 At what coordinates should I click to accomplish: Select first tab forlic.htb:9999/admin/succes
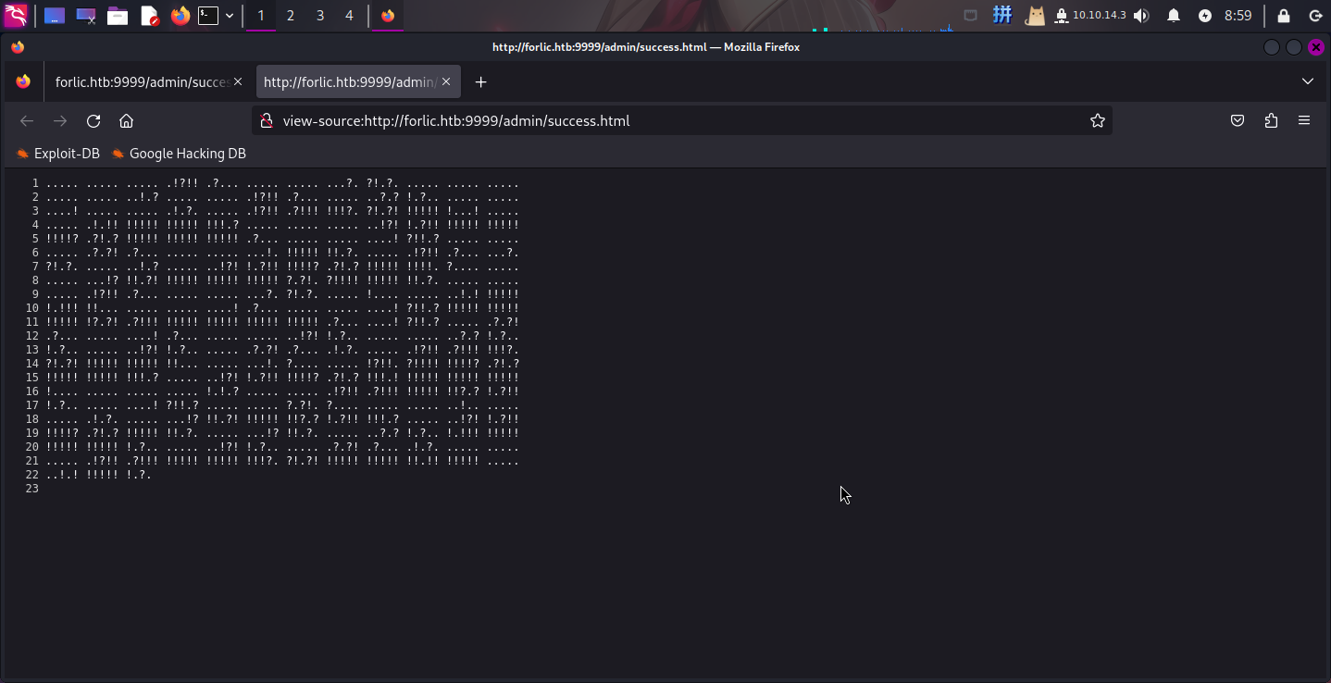(x=149, y=82)
